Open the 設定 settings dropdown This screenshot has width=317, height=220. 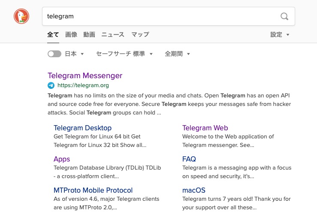(x=280, y=35)
